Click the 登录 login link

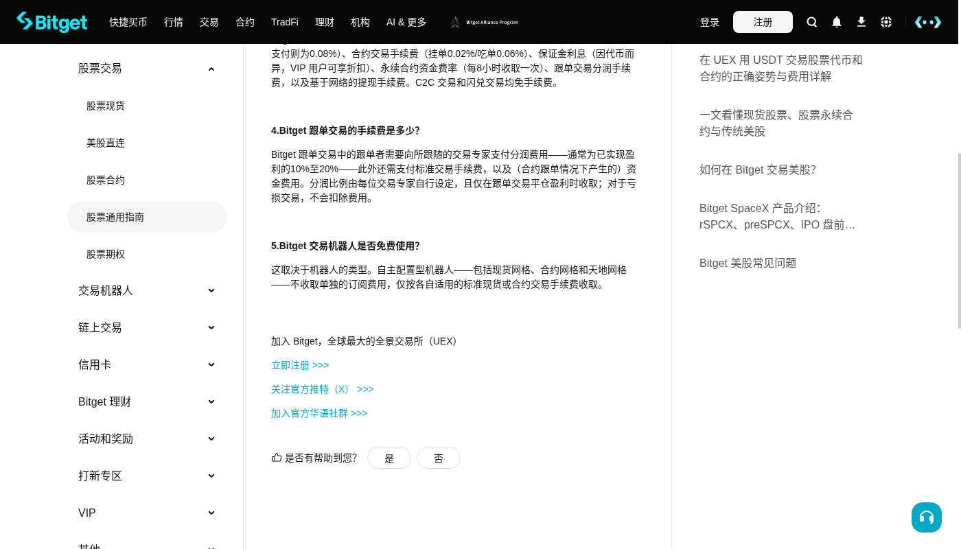click(710, 22)
